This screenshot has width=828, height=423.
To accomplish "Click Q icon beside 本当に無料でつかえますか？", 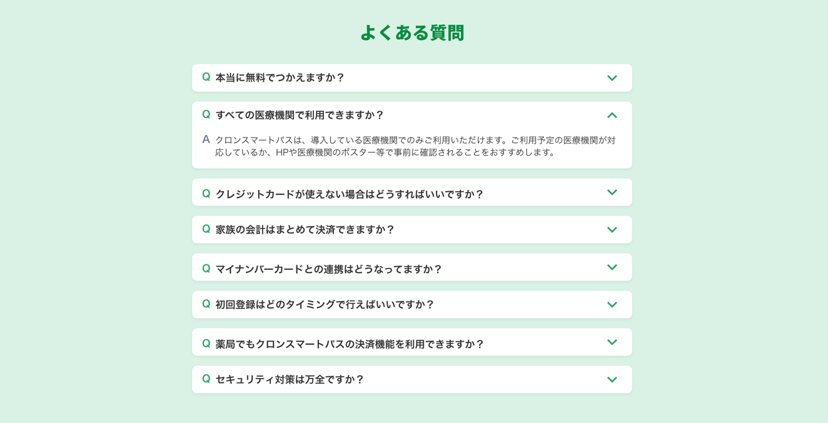I will point(206,77).
